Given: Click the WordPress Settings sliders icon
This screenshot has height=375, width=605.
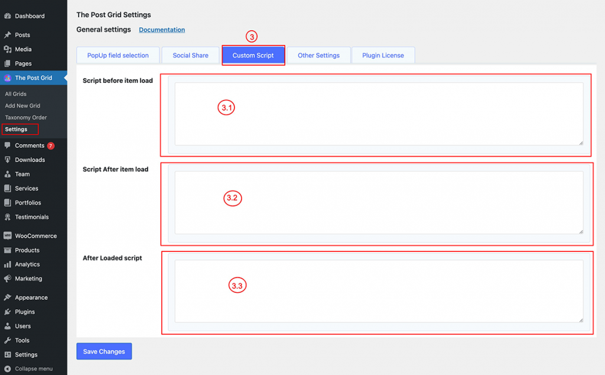Looking at the screenshot, I should (x=7, y=354).
